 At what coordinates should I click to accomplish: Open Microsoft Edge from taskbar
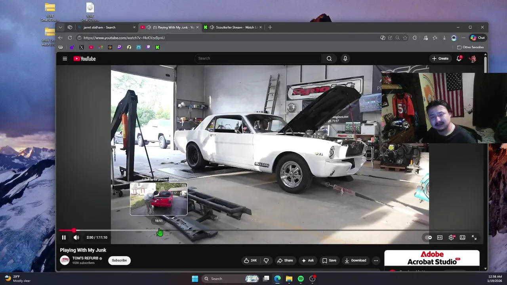point(278,279)
